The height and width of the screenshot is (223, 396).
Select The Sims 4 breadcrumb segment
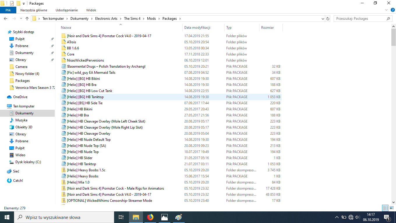click(x=132, y=19)
